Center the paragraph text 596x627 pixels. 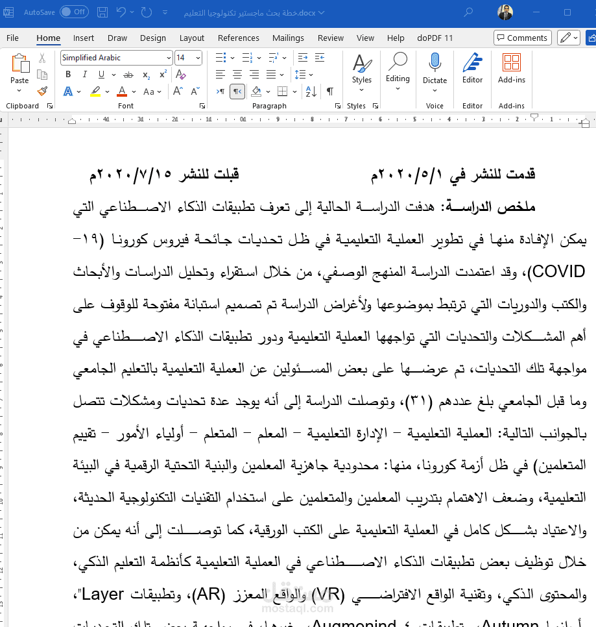coord(237,75)
